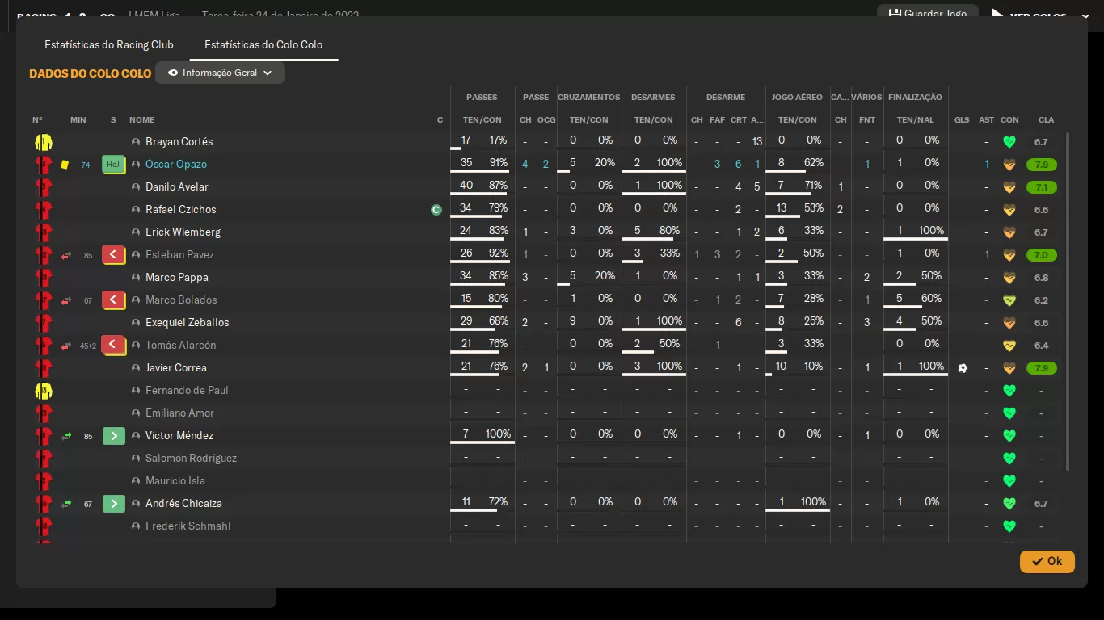Click Danilo Avelar red shirt icon

click(x=44, y=187)
